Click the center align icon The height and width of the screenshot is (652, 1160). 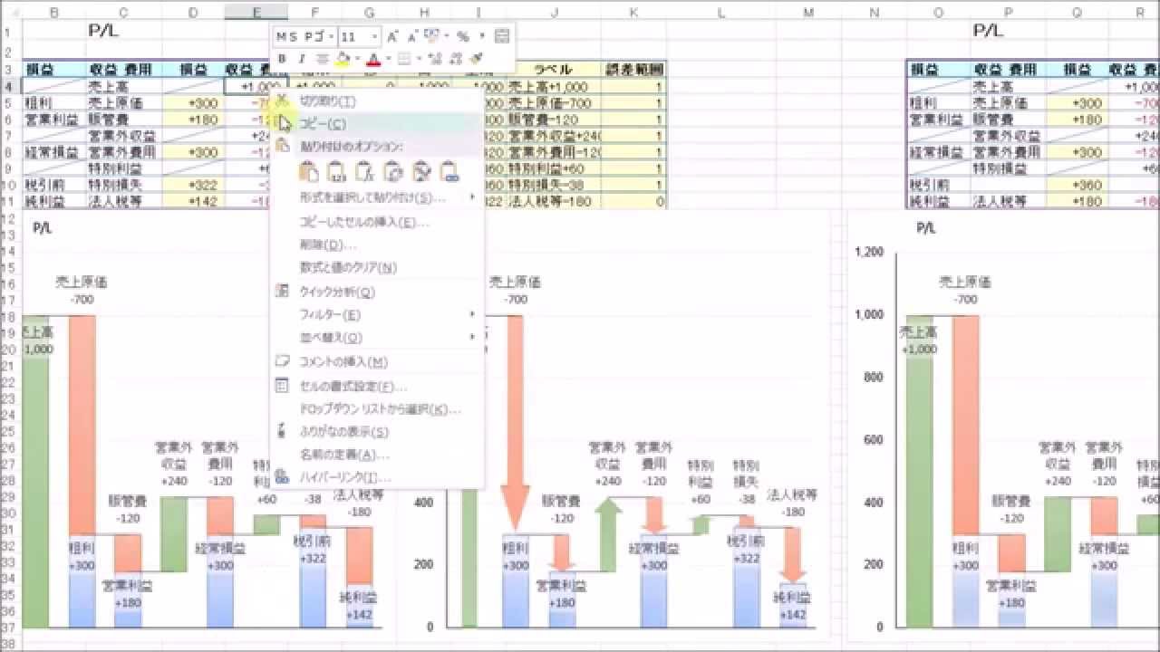pyautogui.click(x=322, y=59)
